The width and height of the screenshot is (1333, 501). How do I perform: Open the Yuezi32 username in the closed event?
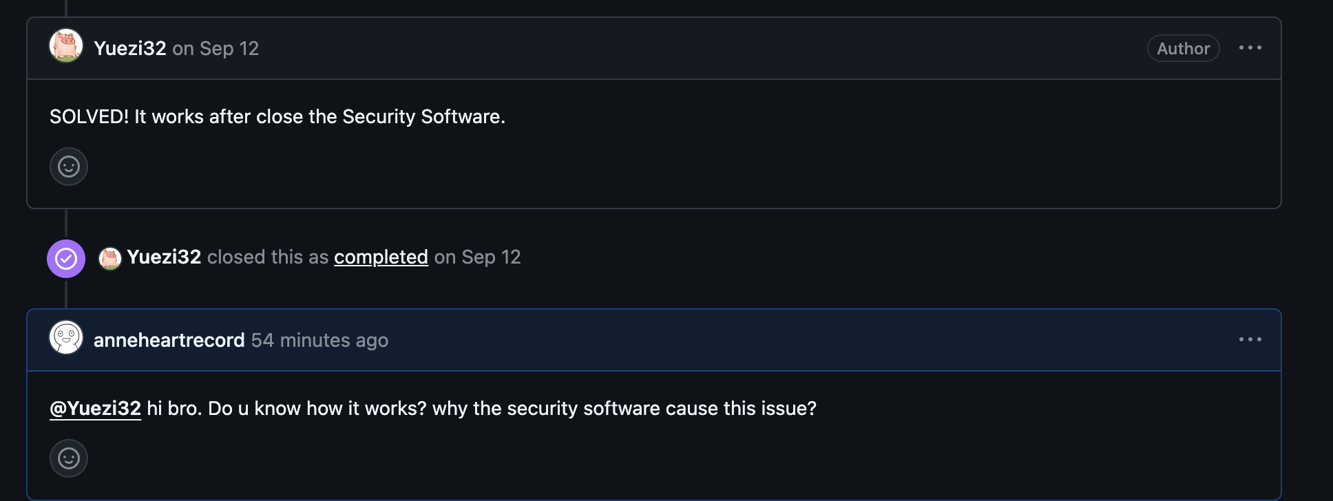click(x=164, y=257)
